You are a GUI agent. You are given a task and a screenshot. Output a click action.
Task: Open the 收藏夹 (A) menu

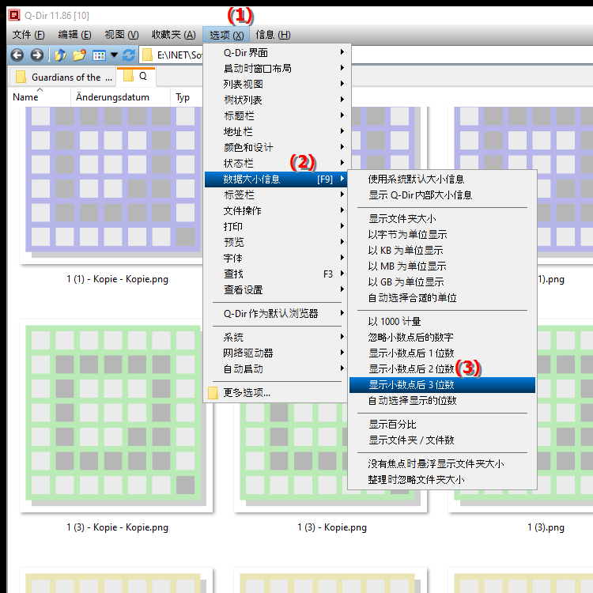click(174, 35)
